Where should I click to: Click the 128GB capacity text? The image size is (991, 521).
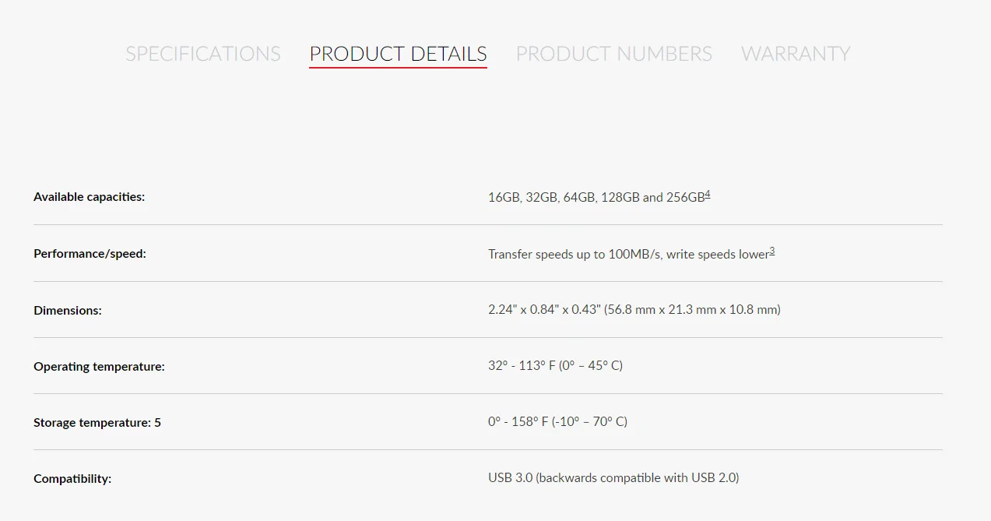pos(620,198)
